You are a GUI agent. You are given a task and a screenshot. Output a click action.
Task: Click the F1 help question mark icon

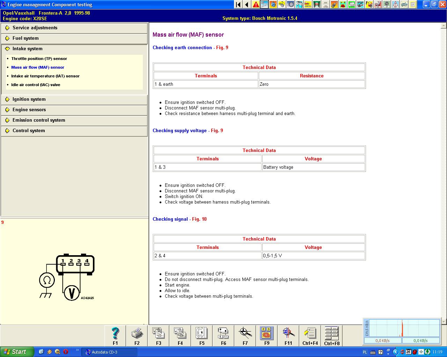point(115,334)
